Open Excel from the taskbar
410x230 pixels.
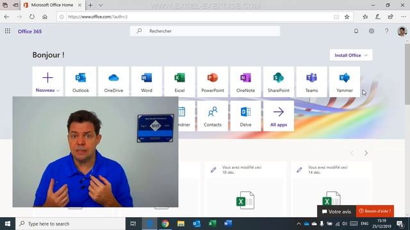click(212, 224)
